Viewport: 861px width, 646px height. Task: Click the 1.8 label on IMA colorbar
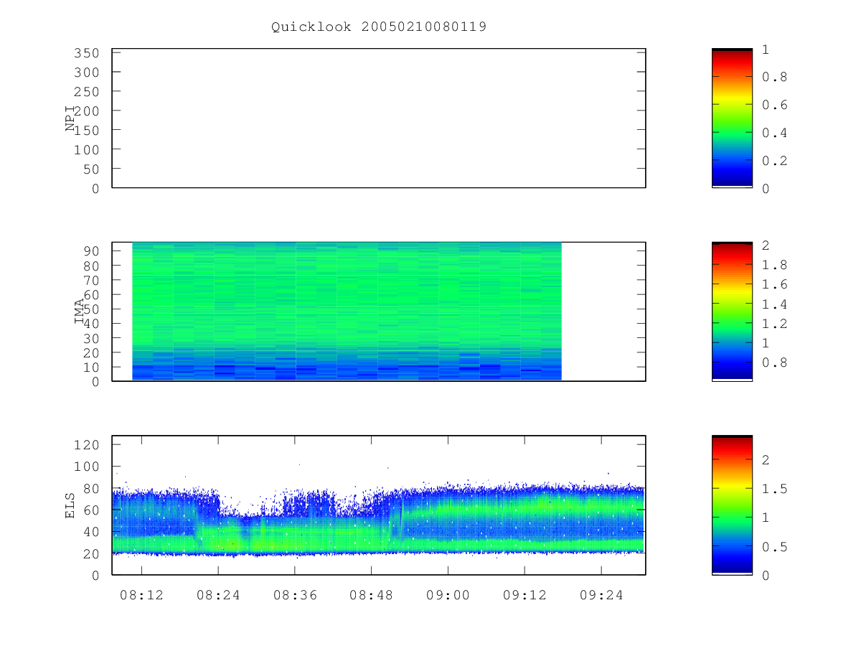(x=775, y=265)
